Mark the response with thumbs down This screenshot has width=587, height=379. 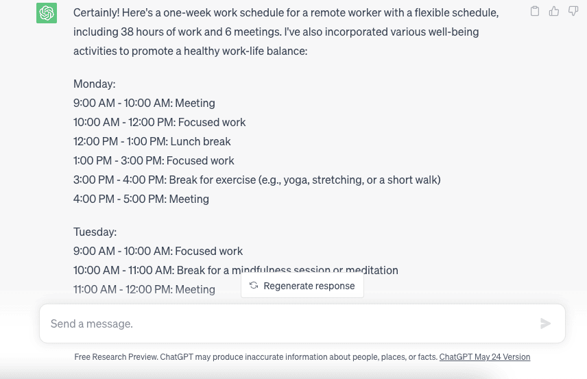tap(573, 11)
